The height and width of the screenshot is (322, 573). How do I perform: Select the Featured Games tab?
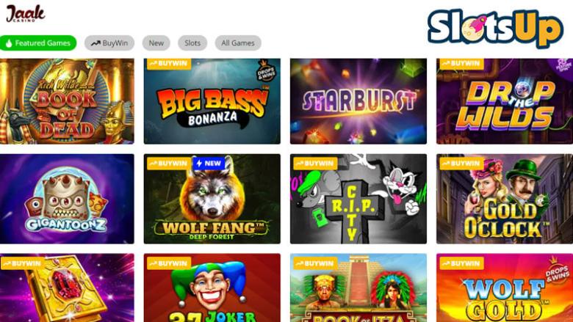[x=38, y=43]
